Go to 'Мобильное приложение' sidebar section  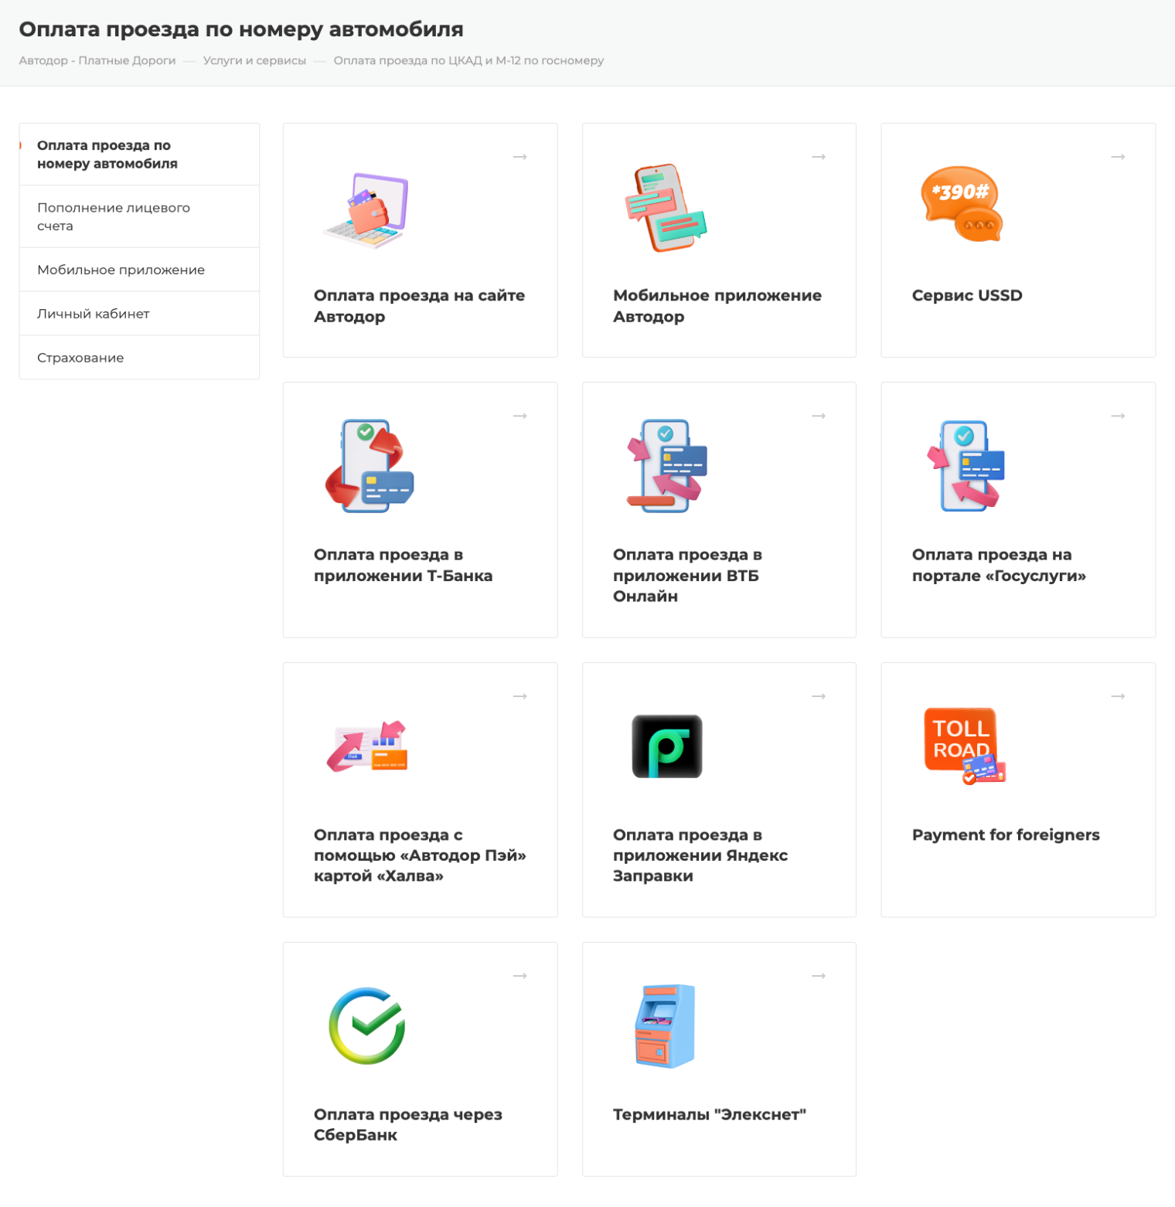point(139,270)
